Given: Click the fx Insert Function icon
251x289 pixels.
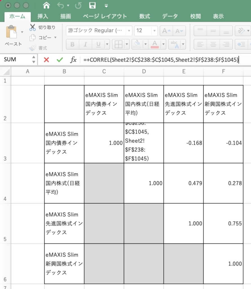Looking at the screenshot, I should (73, 60).
